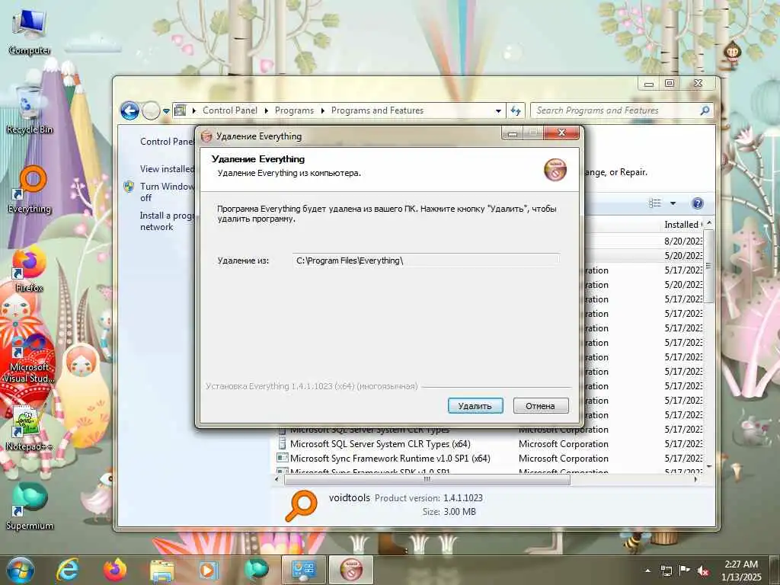Click the horizontal scrollbar in program list
Viewport: 780px width, 585px height.
coord(427,480)
